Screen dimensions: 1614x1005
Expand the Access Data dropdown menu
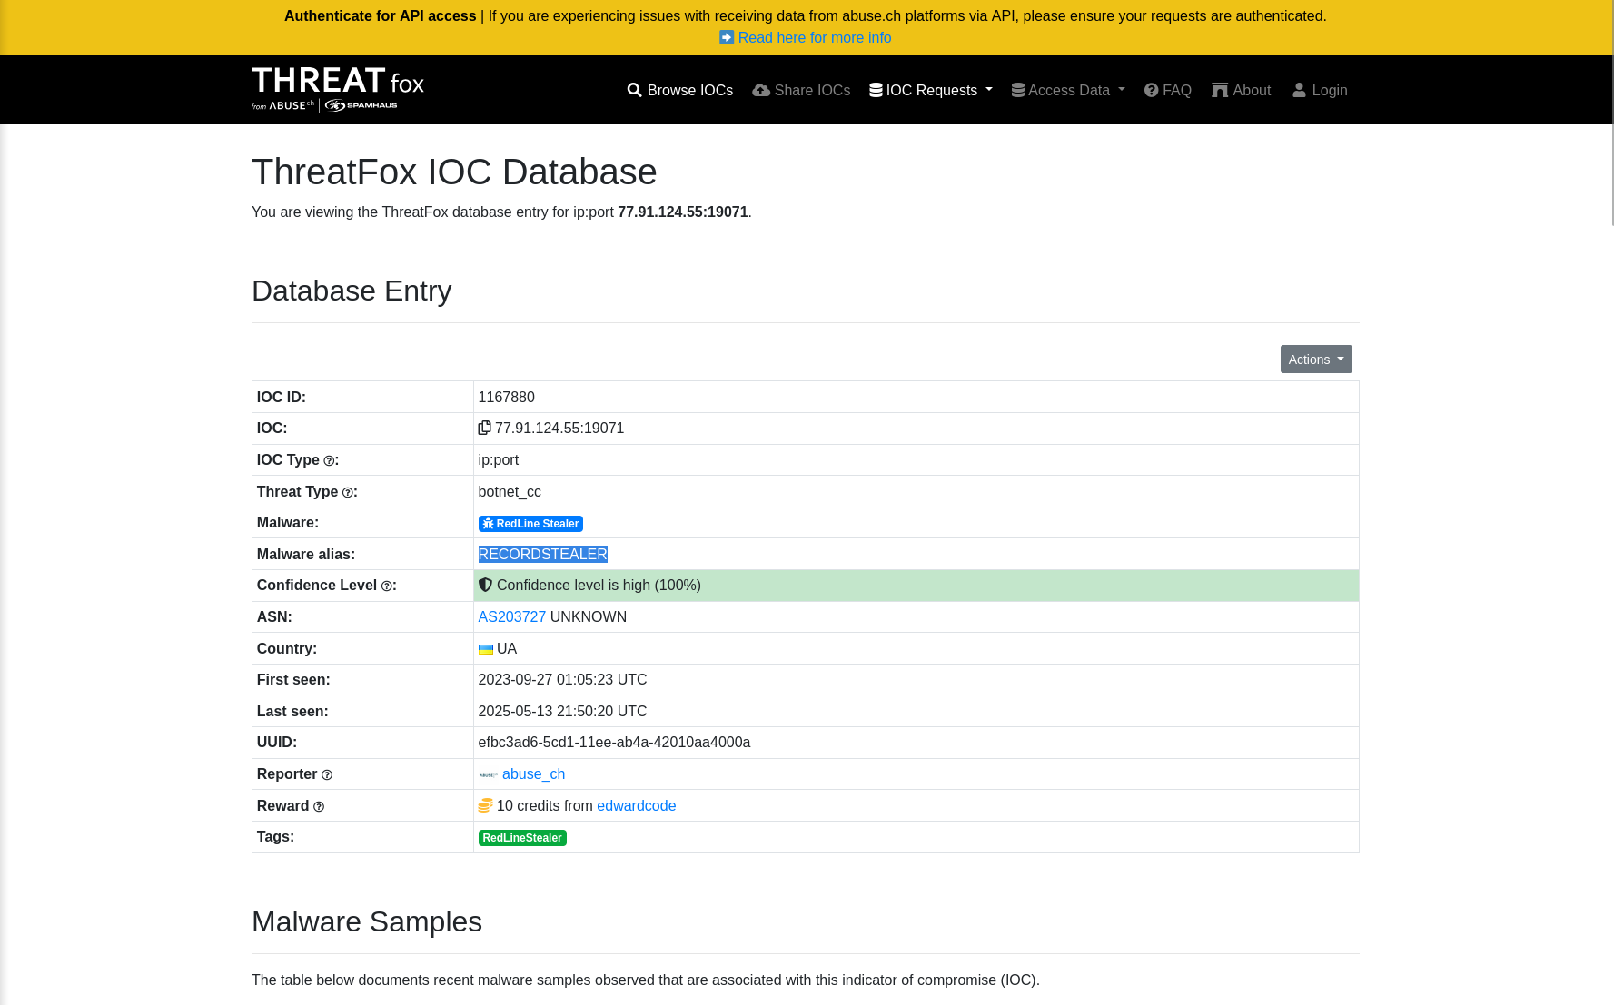pyautogui.click(x=1068, y=90)
